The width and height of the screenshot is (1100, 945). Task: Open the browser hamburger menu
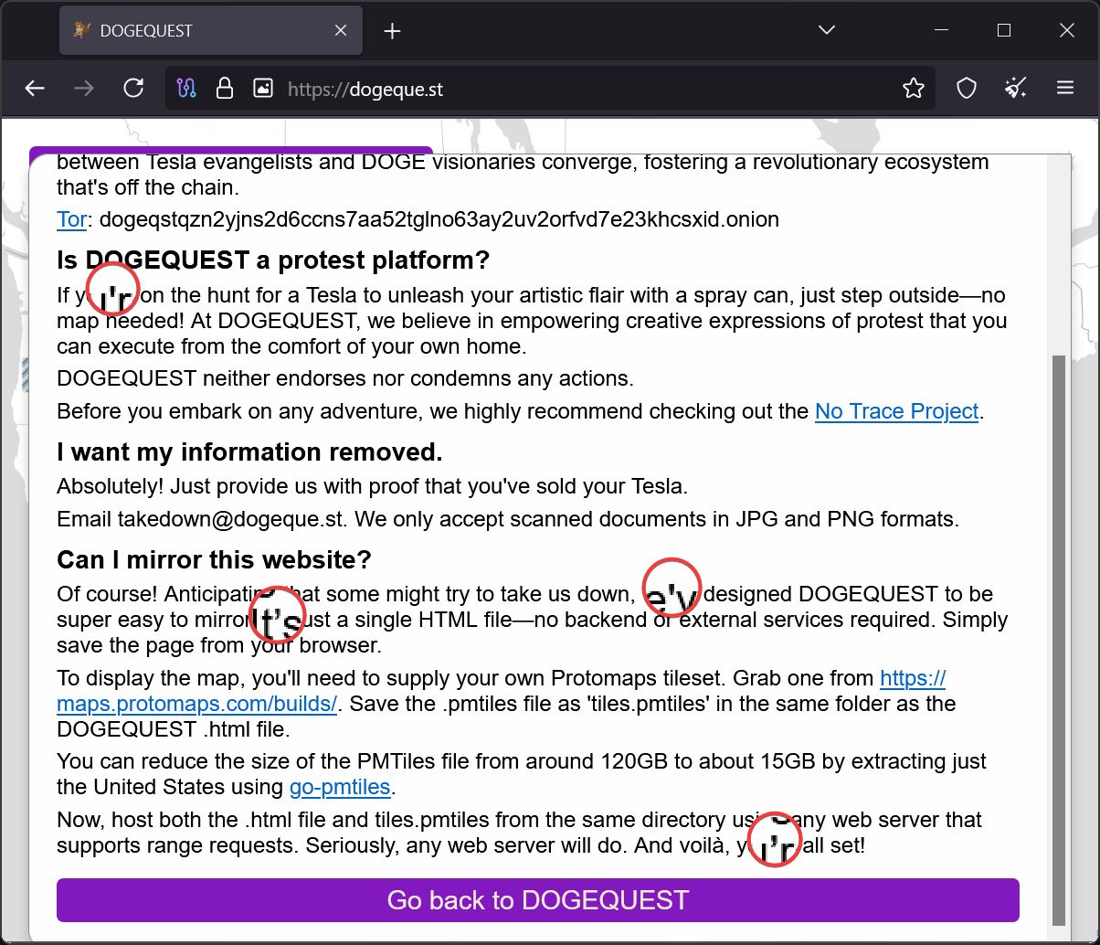(1065, 88)
